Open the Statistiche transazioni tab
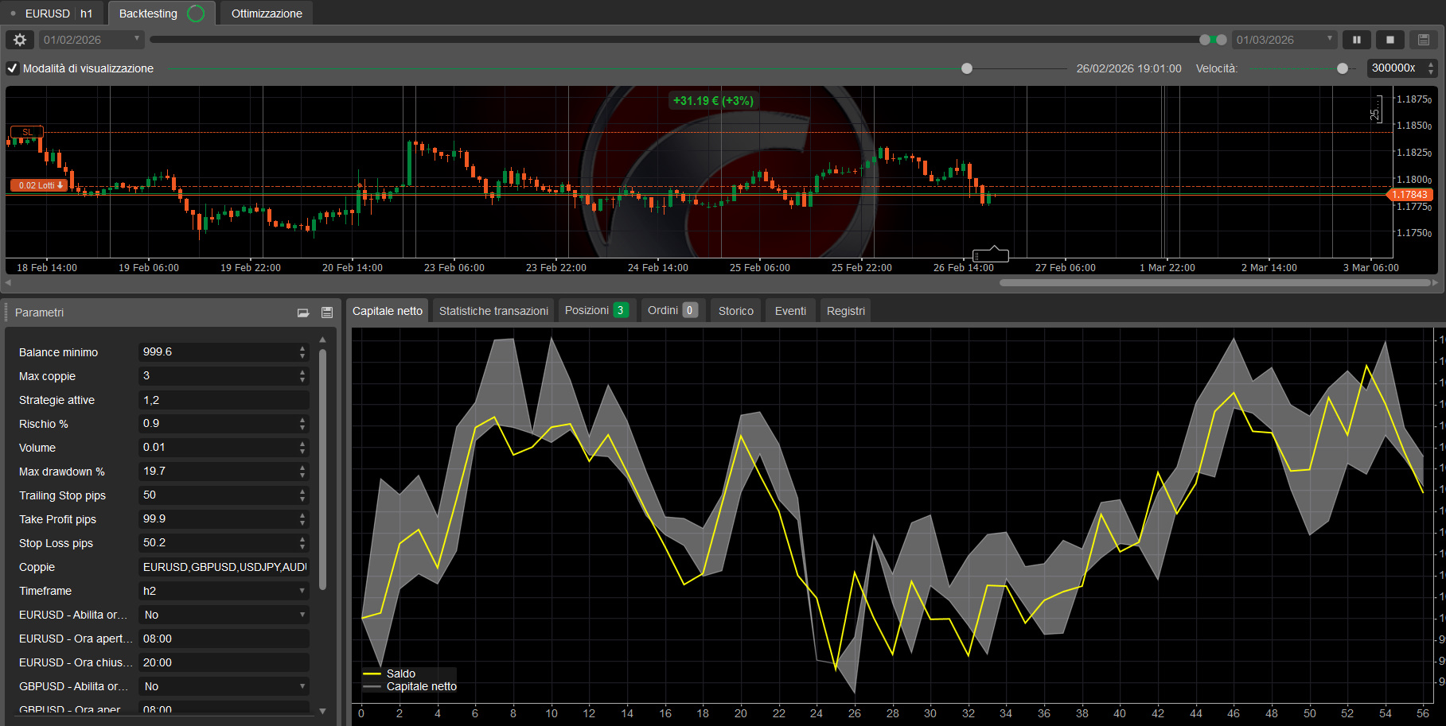 (493, 310)
